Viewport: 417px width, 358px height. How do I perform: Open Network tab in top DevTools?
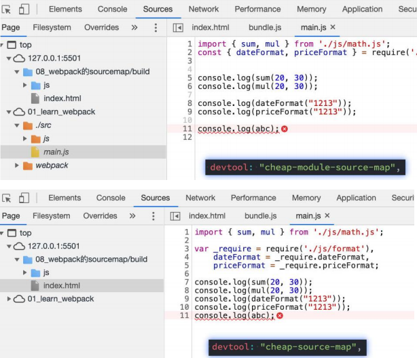[204, 10]
